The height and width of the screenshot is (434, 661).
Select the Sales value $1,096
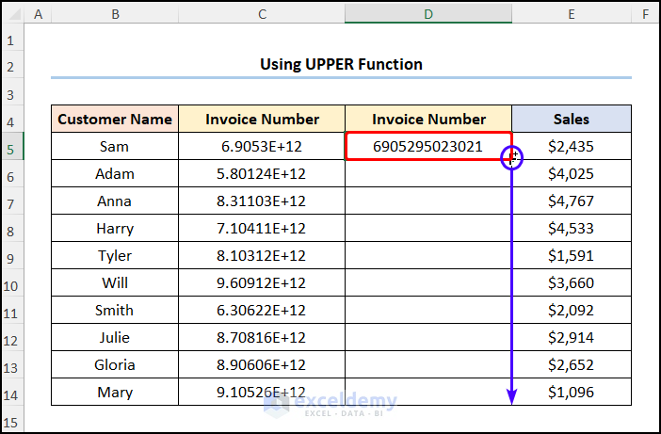tap(572, 392)
